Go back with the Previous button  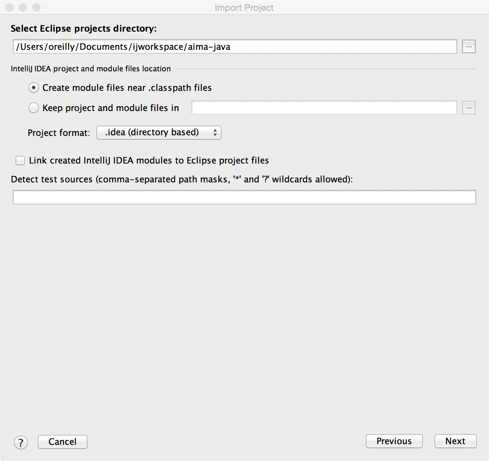pos(394,441)
